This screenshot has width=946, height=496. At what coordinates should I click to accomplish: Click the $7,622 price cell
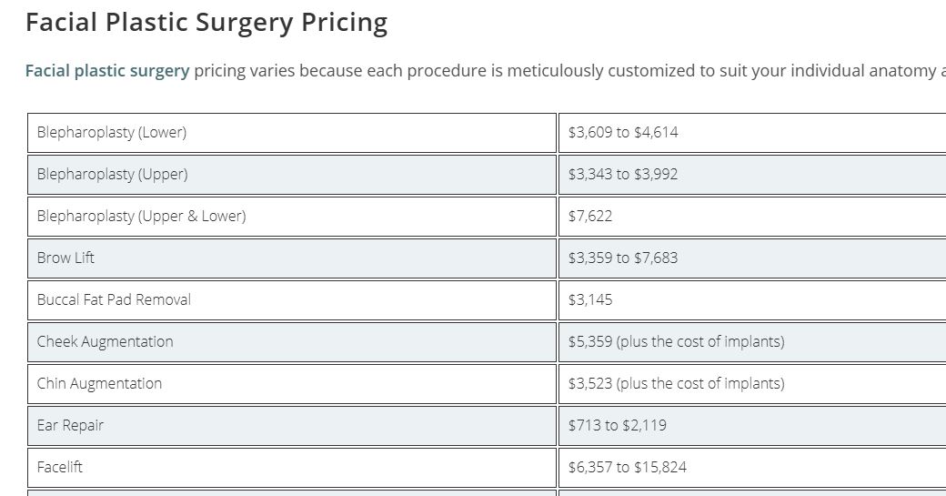click(x=752, y=216)
